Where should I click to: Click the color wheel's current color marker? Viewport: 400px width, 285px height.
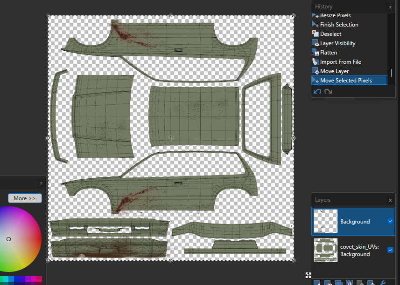pos(9,239)
